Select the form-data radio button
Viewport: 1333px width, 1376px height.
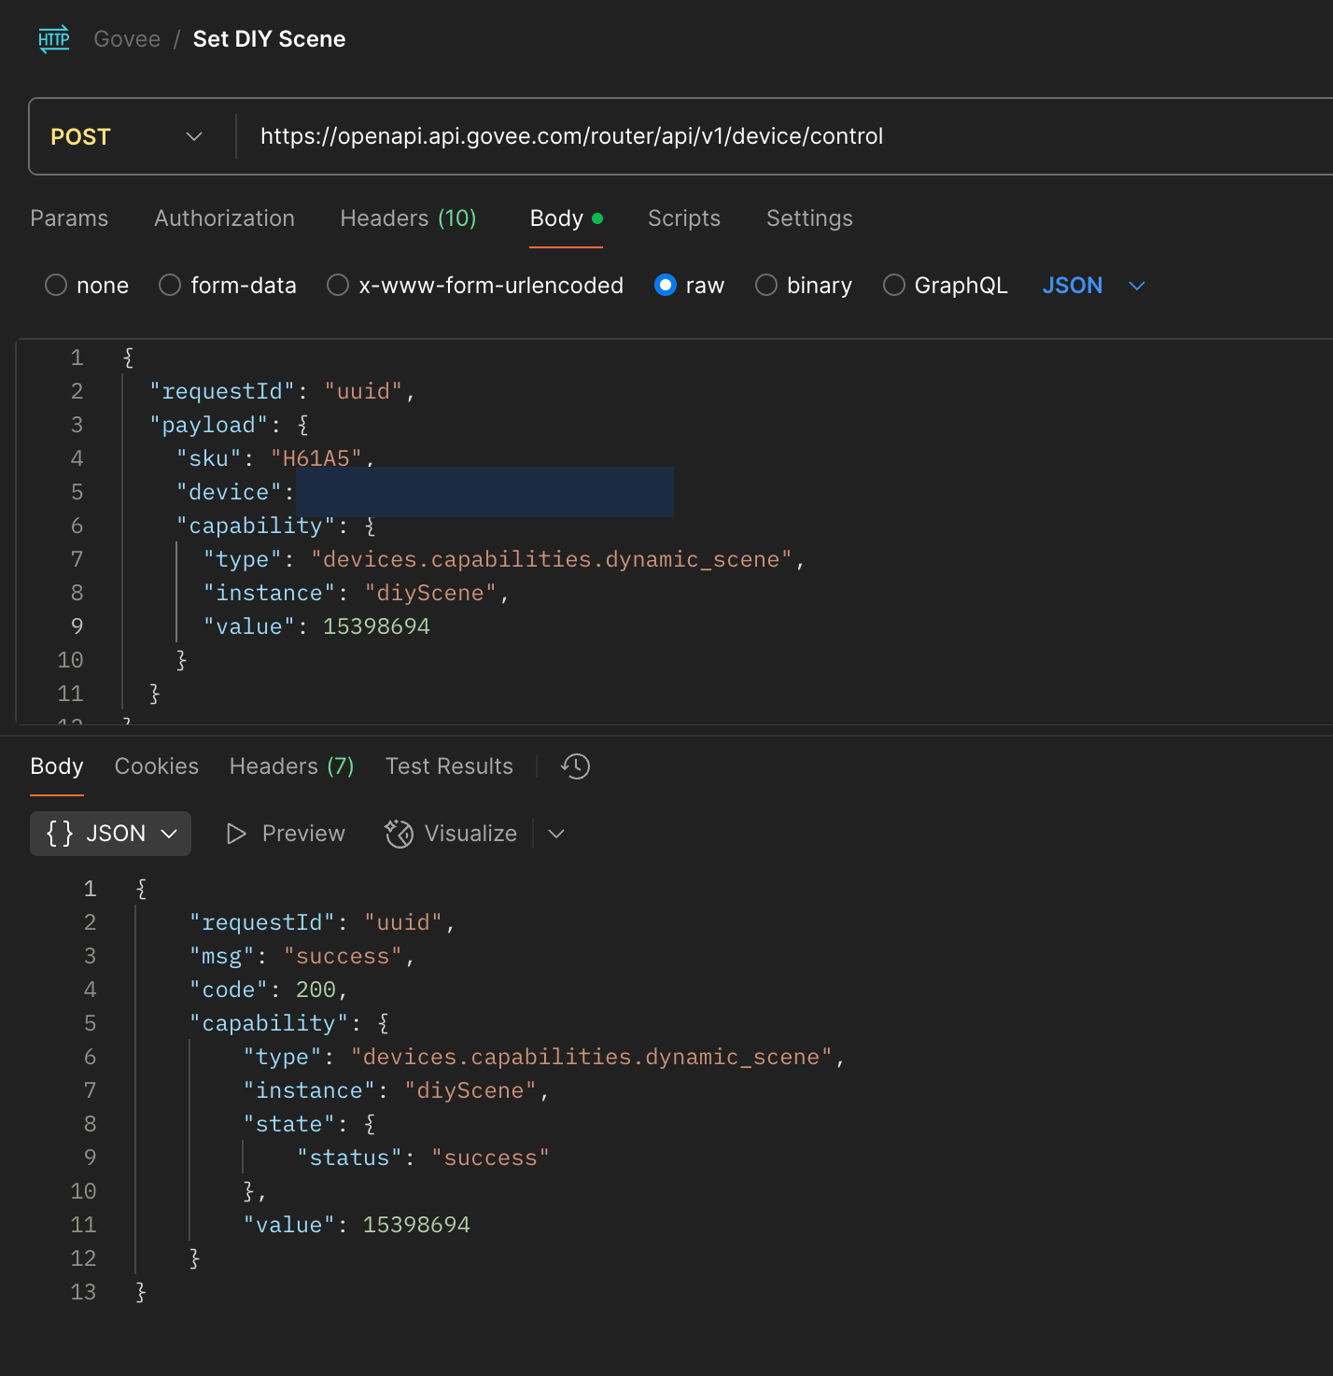point(170,285)
